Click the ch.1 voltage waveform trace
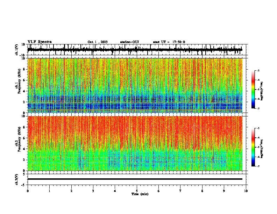 tap(135, 50)
